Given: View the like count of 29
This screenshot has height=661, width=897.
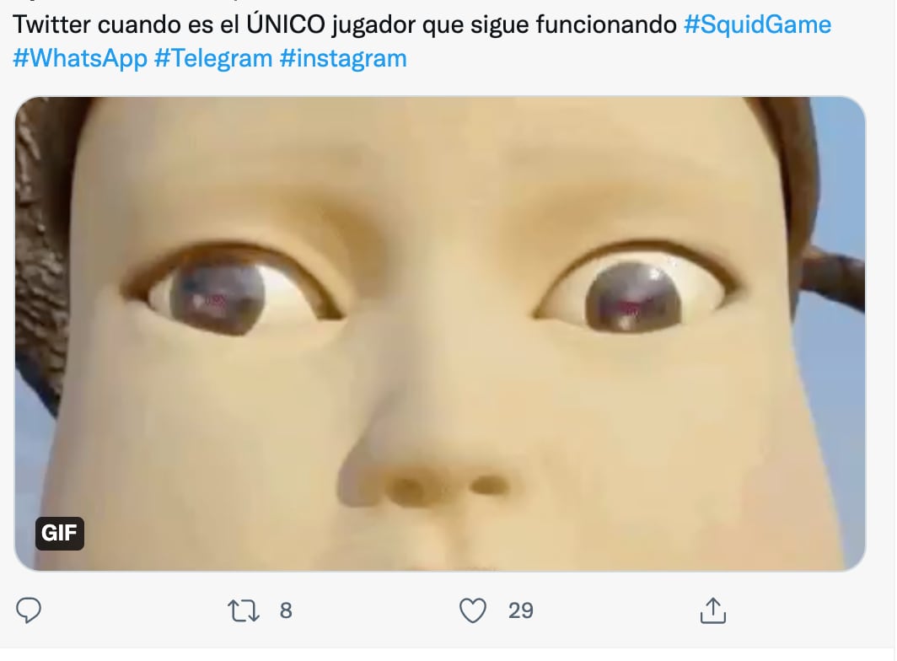Looking at the screenshot, I should pyautogui.click(x=521, y=610).
